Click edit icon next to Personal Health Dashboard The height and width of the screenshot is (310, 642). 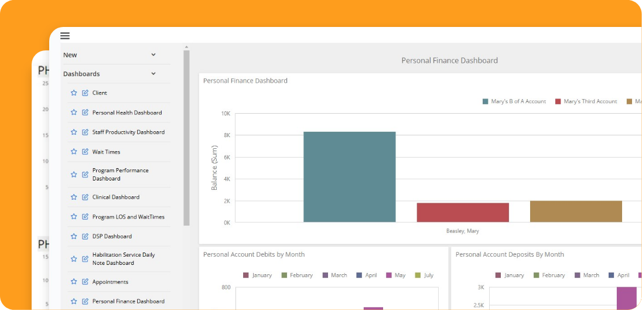[x=86, y=113]
